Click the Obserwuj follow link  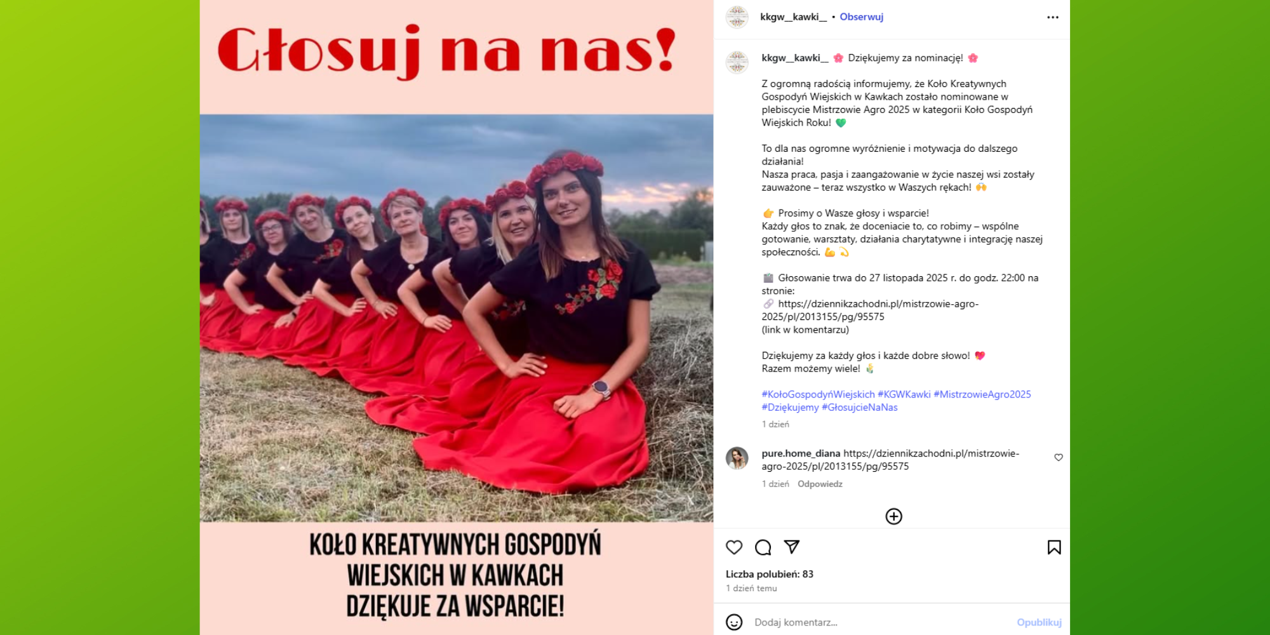[861, 17]
